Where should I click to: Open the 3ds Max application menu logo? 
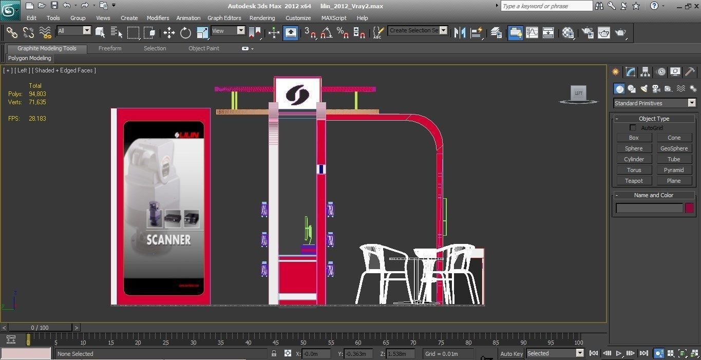[x=10, y=10]
